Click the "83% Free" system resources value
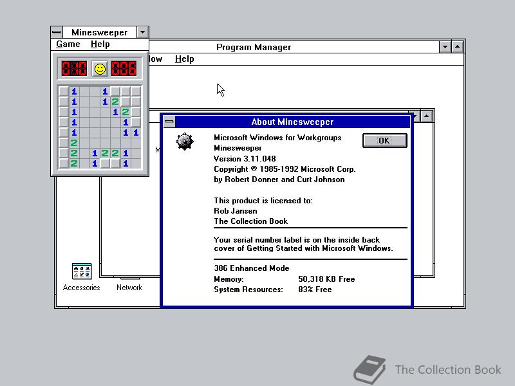Screen dimensions: 515x386 point(315,289)
